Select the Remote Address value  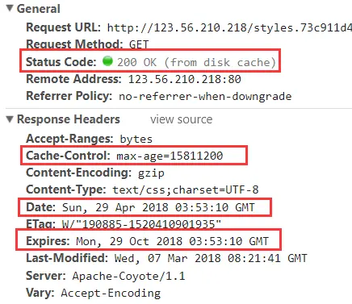185,79
